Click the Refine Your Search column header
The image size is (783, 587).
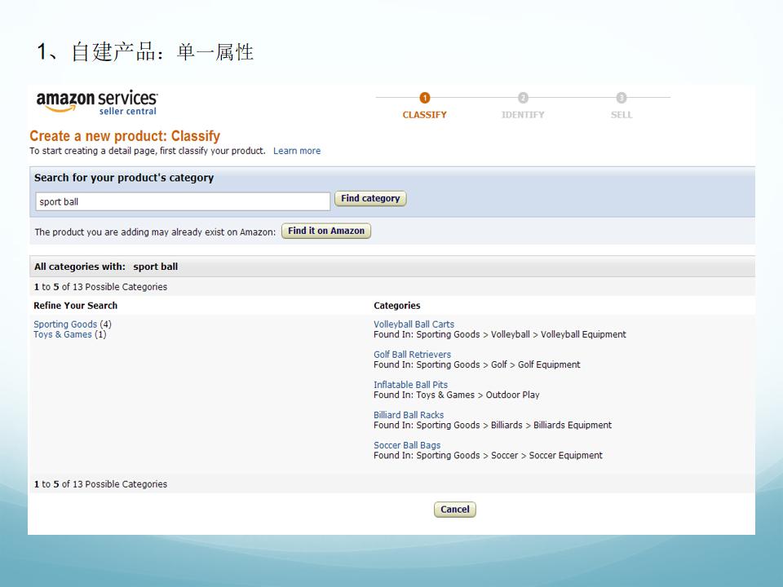pos(75,306)
